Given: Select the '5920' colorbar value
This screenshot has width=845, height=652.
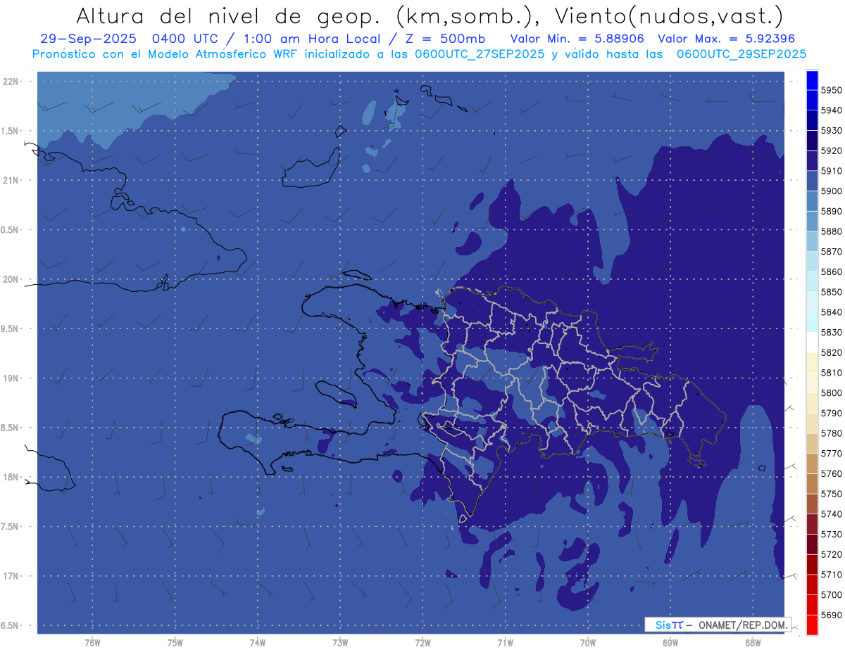Looking at the screenshot, I should (831, 151).
